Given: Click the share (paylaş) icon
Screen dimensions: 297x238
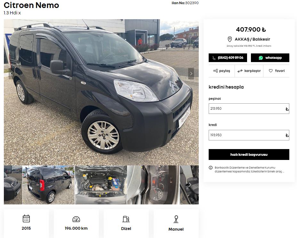Looking at the screenshot, I should pyautogui.click(x=215, y=71).
